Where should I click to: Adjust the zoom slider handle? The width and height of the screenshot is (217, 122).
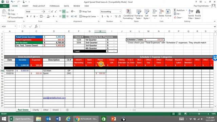pyautogui.click(x=199, y=114)
